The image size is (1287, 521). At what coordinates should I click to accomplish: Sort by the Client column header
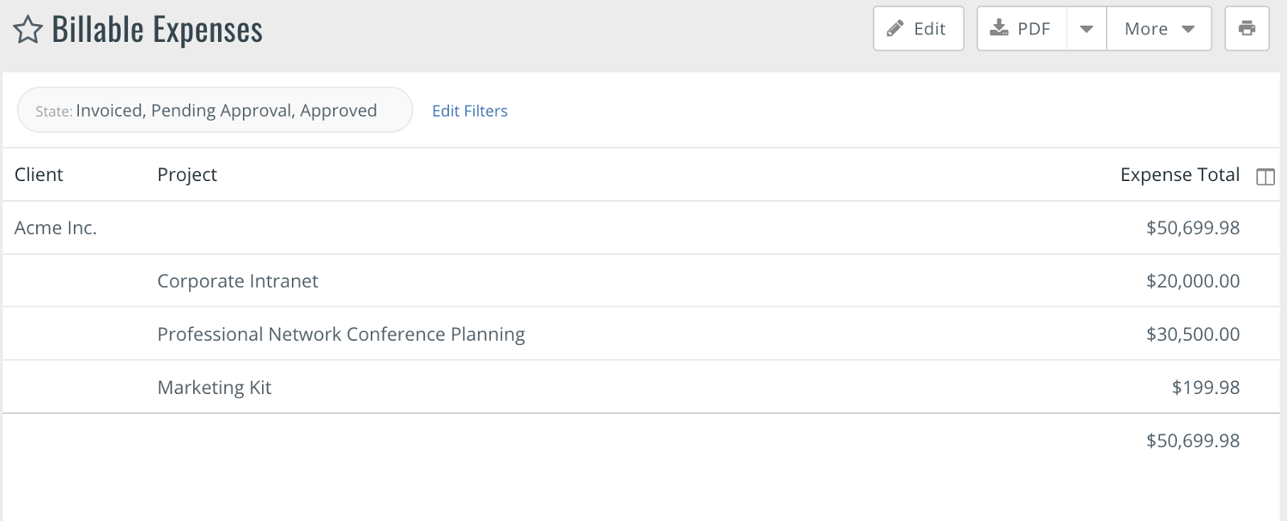[x=39, y=174]
